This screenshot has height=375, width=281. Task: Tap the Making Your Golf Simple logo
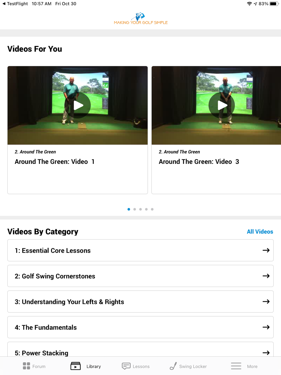[x=140, y=19]
